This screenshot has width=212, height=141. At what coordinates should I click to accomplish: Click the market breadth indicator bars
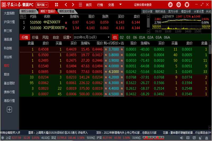coord(153,138)
